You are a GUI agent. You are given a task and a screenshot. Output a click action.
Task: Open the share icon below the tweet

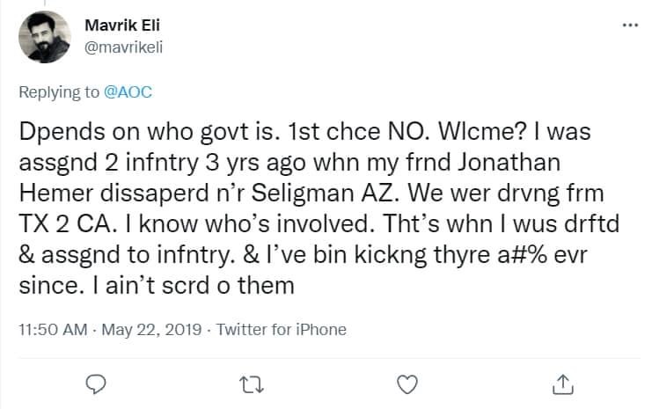(560, 383)
